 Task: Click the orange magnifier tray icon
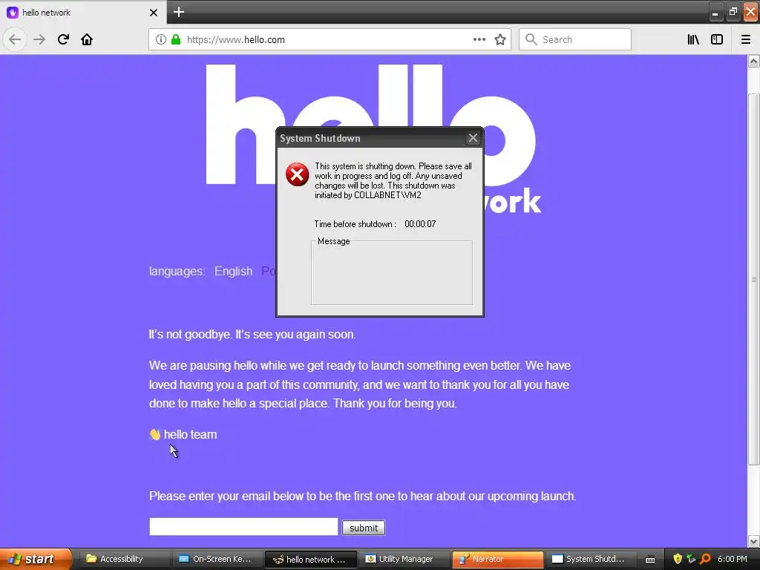(705, 559)
